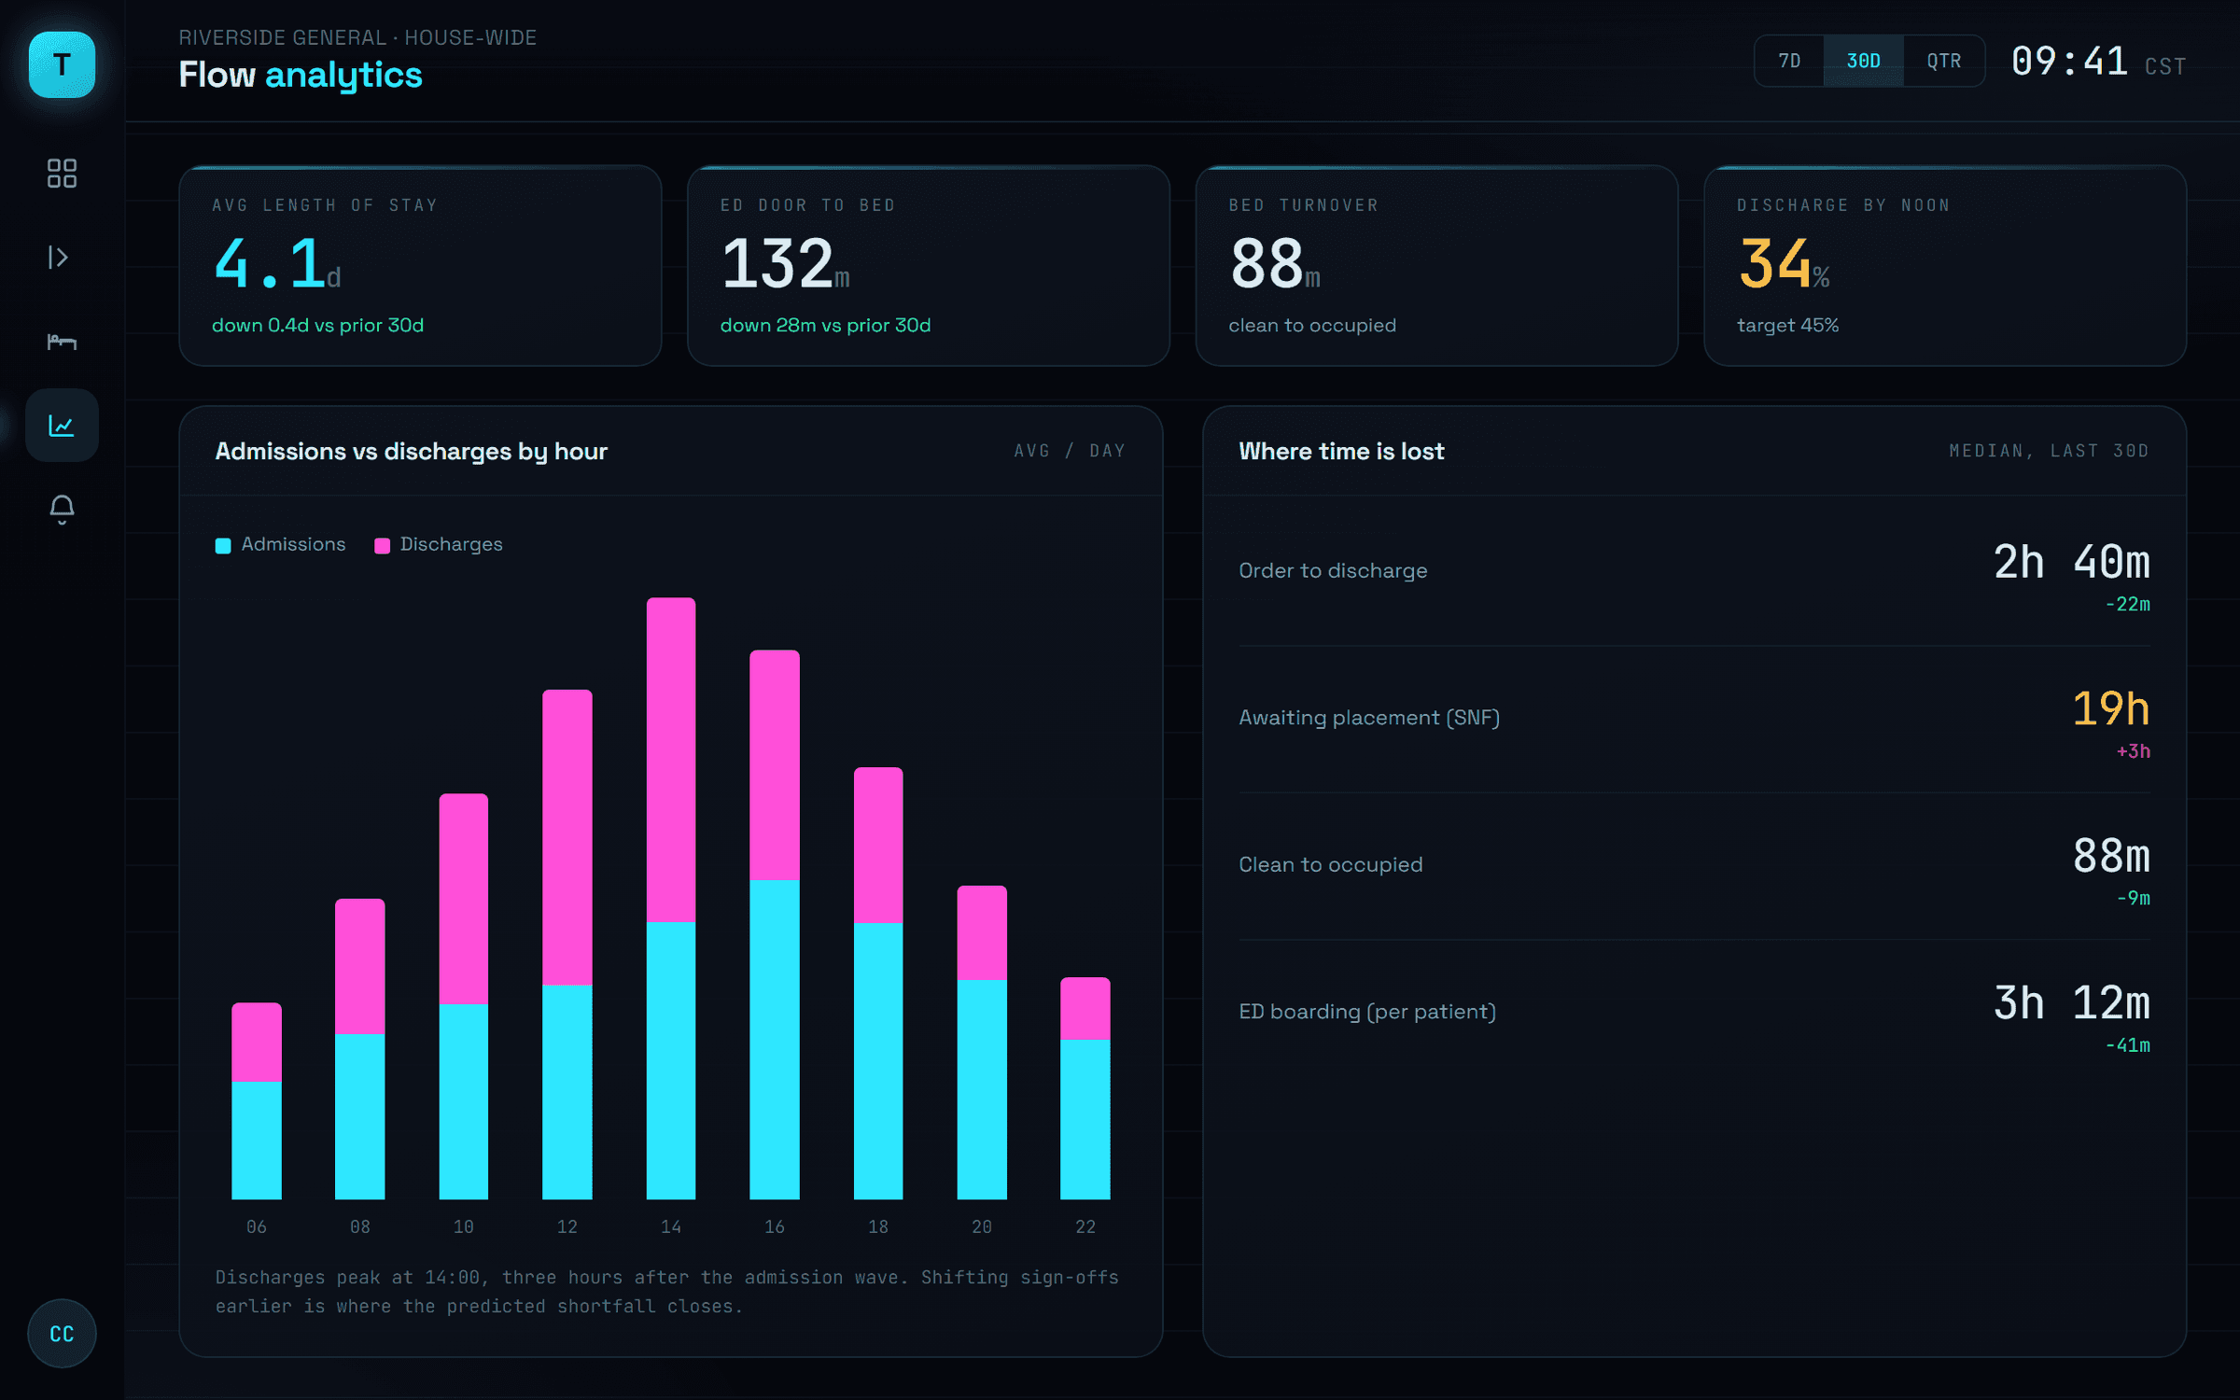Click the '+3h' change indicator
This screenshot has width=2240, height=1400.
2134,751
